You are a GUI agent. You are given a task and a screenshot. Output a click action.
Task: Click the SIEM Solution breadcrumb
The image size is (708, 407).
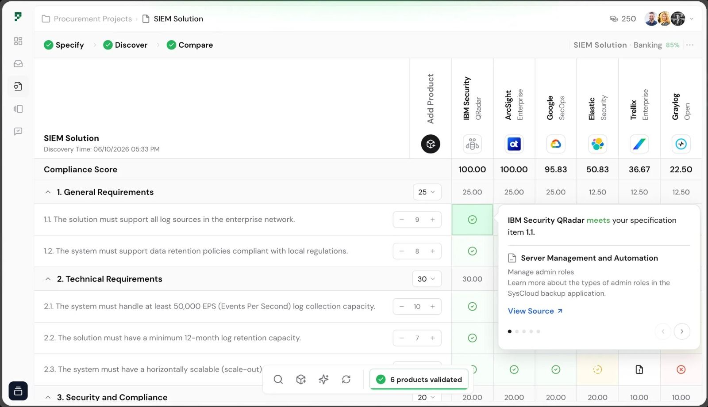click(x=173, y=19)
